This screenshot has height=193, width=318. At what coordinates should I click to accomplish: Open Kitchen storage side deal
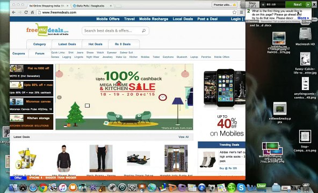tap(32, 122)
